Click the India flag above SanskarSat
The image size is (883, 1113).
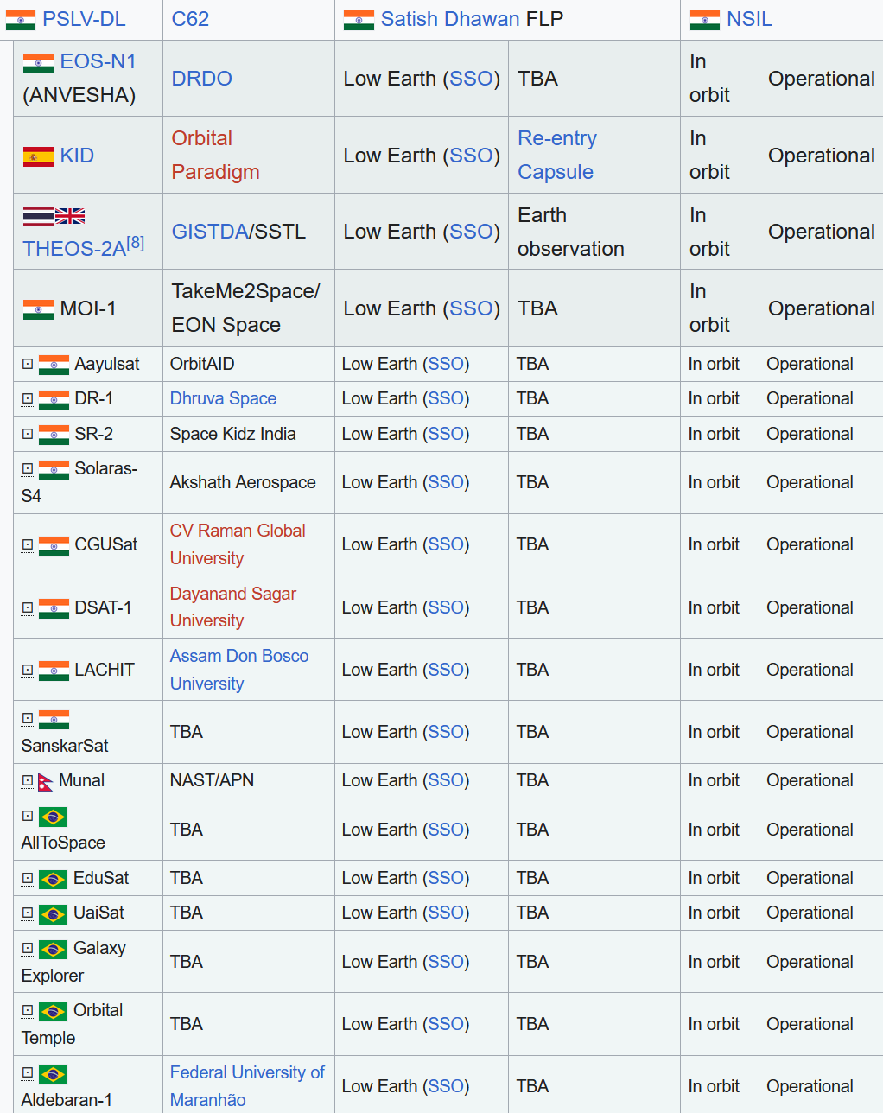pos(54,719)
